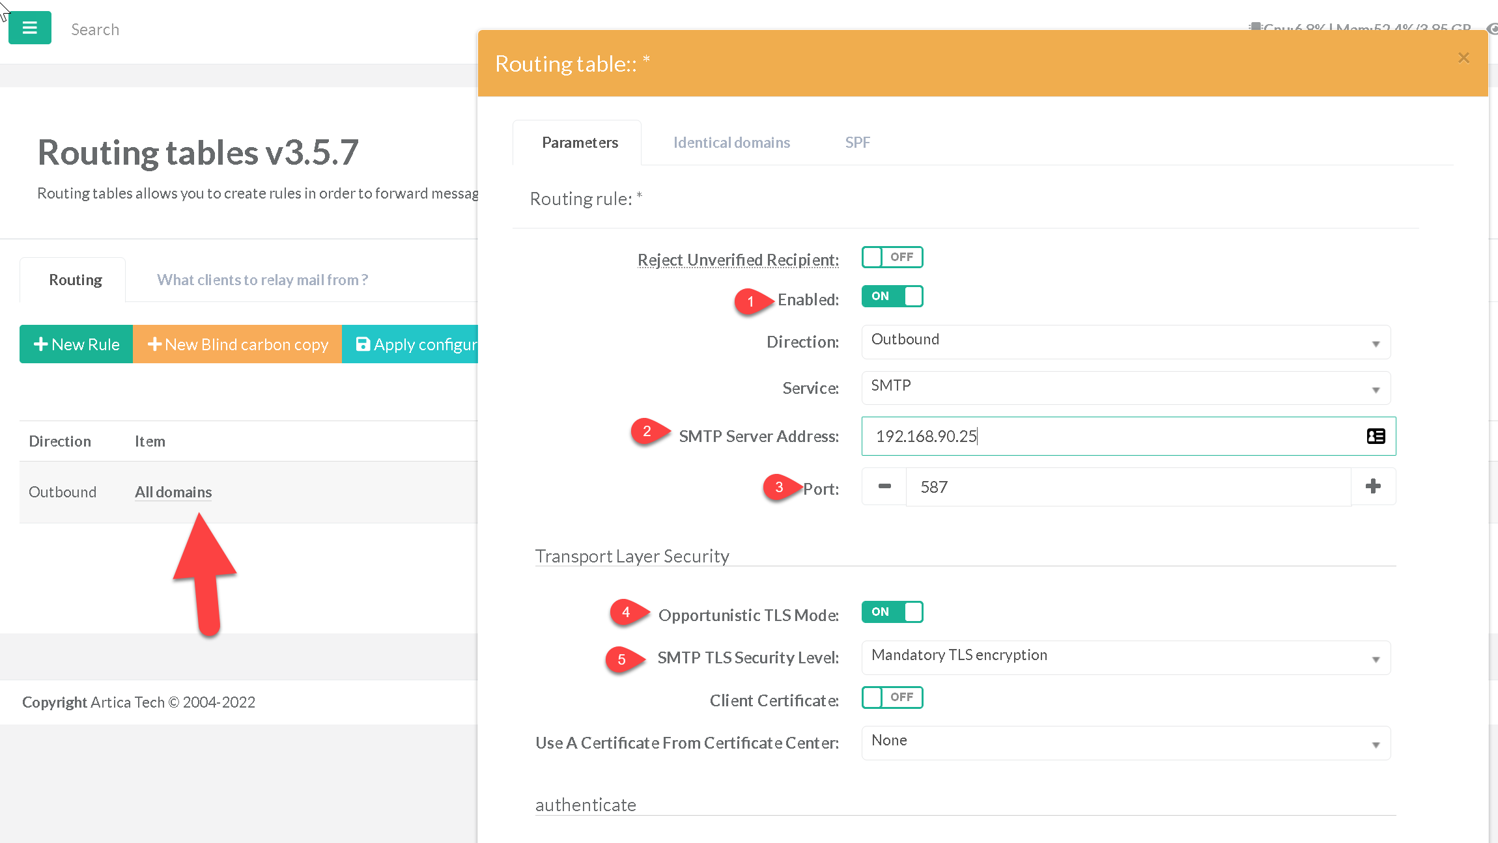Open SMTP TLS Security Level dropdown
Image resolution: width=1498 pixels, height=843 pixels.
tap(1125, 657)
